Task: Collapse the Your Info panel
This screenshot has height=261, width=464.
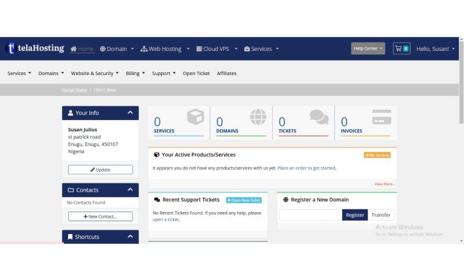Action: click(130, 113)
